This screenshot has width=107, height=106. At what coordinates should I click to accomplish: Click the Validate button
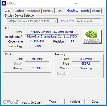coord(75,102)
